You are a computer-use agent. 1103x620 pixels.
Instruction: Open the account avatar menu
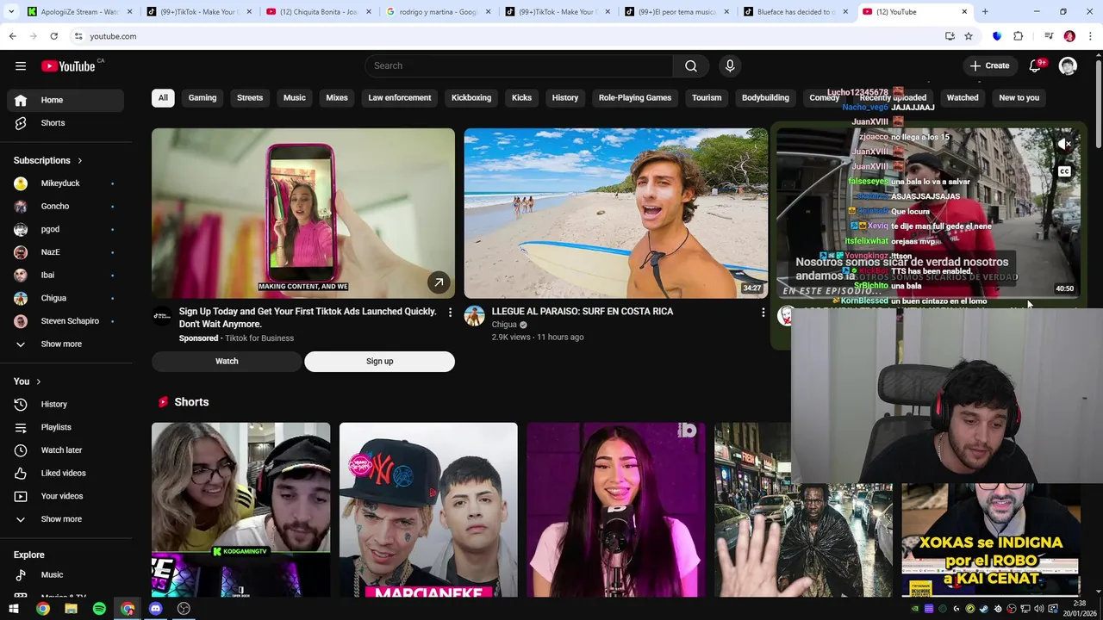[x=1068, y=66]
